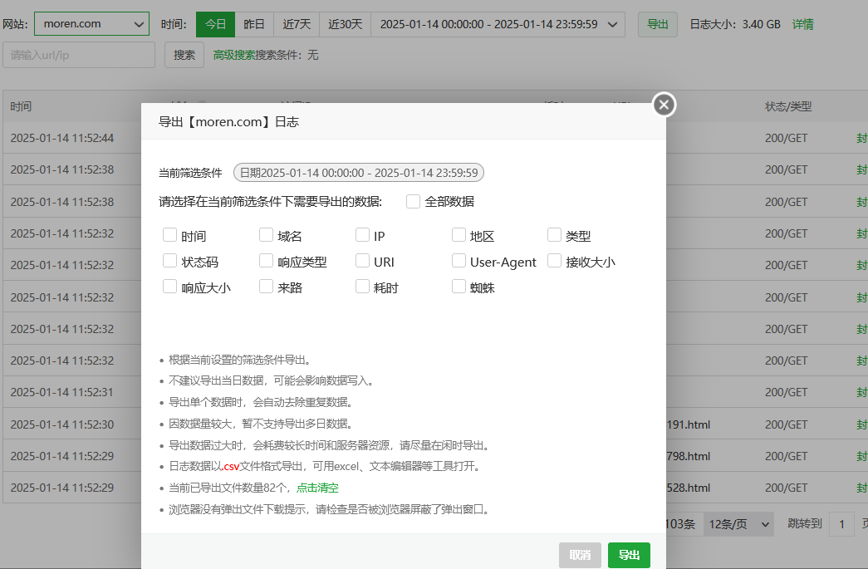Open the date range picker dropdown

(498, 24)
